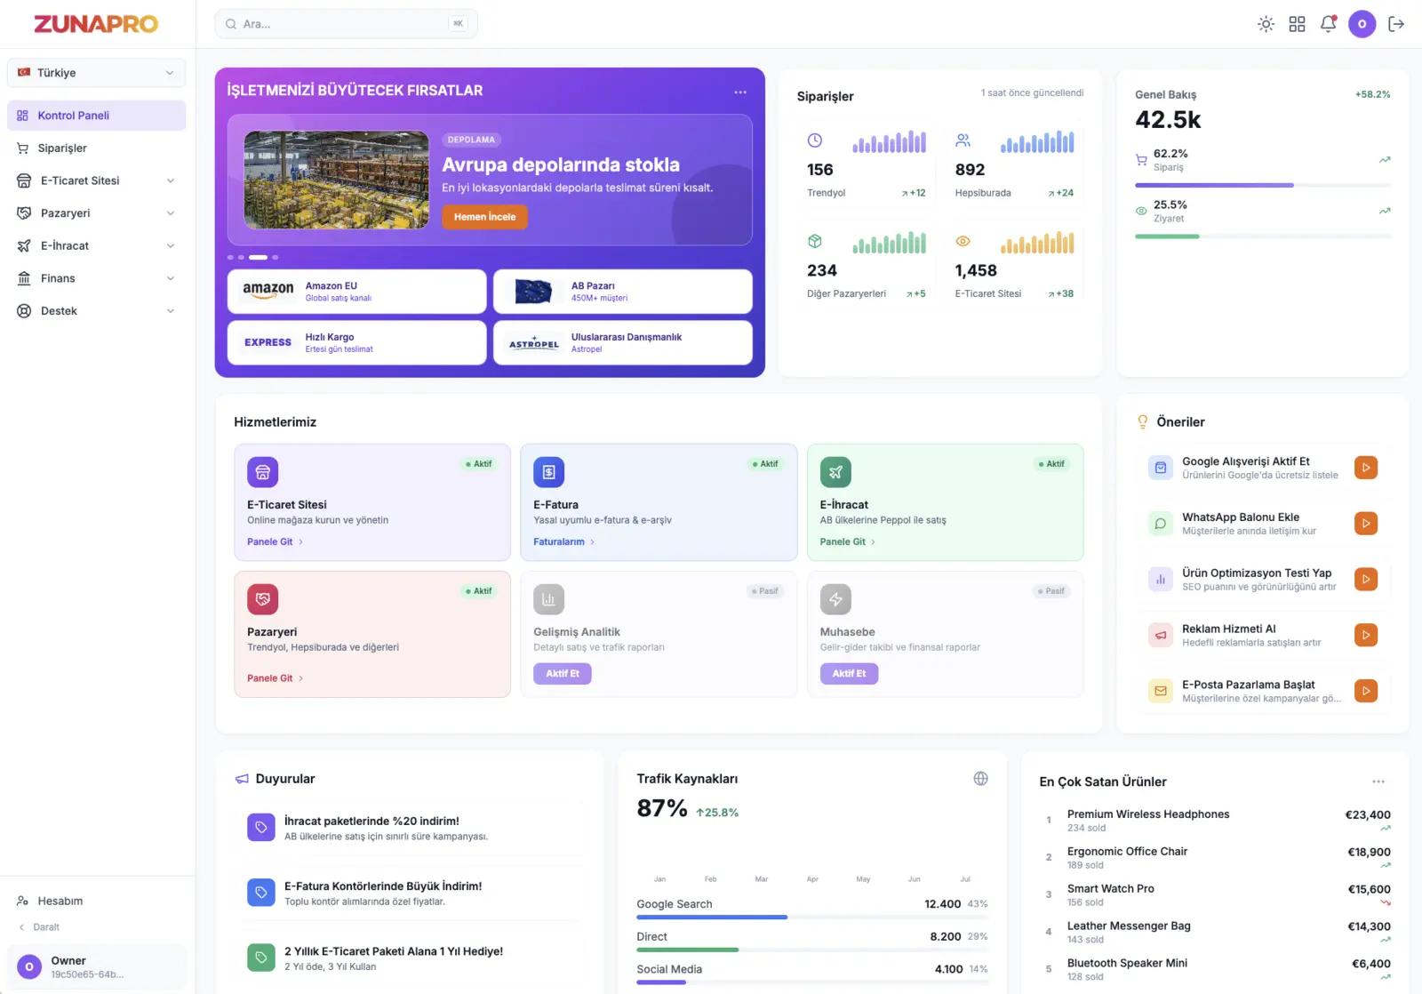The height and width of the screenshot is (994, 1422).
Task: Expand the Pazaryeri sidebar menu
Action: click(96, 213)
